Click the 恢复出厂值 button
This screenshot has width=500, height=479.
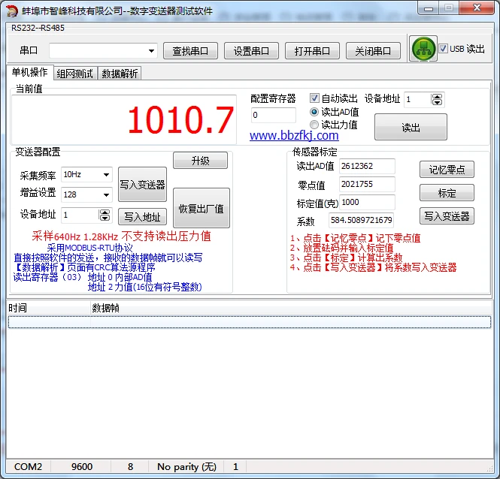(201, 209)
